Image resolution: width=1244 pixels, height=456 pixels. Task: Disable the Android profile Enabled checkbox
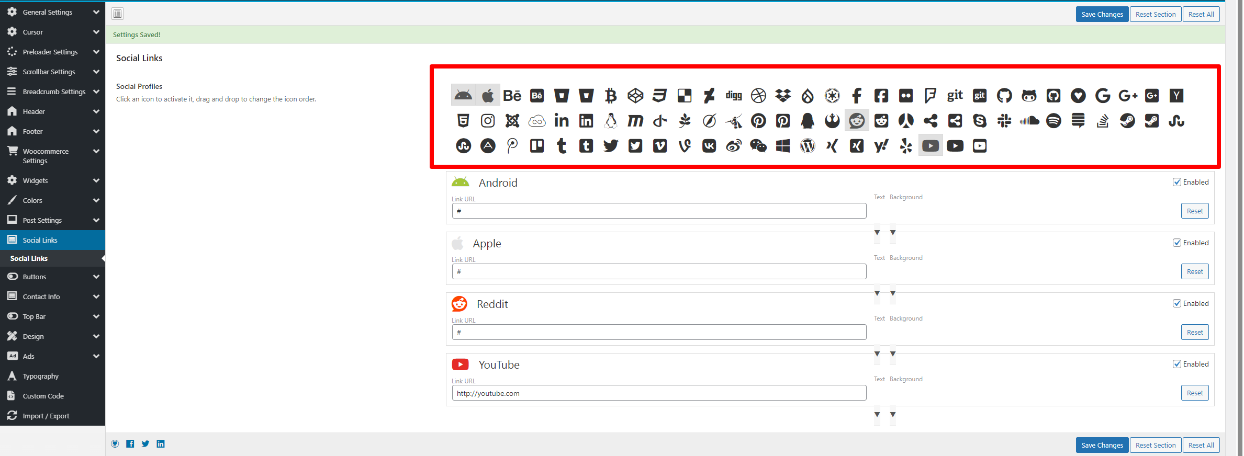pos(1176,182)
